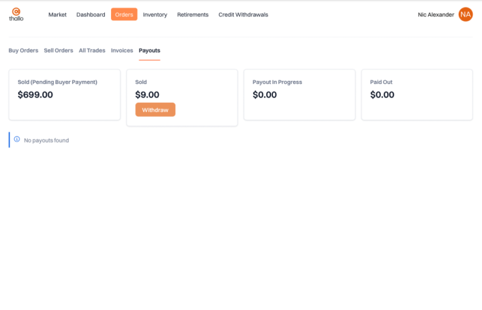482x310 pixels.
Task: Switch to the Buy Orders tab
Action: (23, 50)
